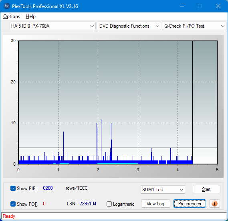The width and height of the screenshot is (228, 221).
Task: Close the PlexTools window
Action: coord(218,6)
